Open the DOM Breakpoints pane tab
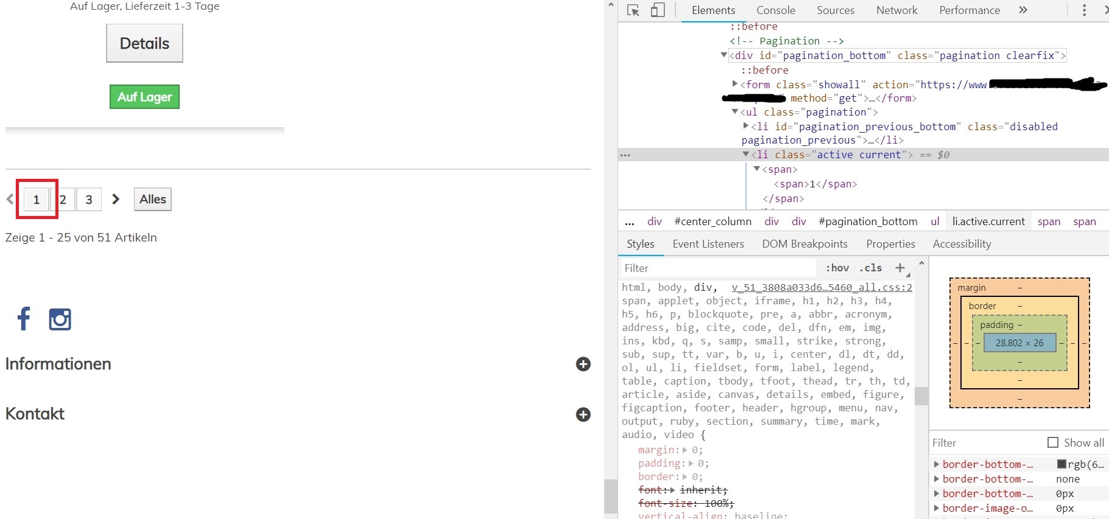 (804, 244)
